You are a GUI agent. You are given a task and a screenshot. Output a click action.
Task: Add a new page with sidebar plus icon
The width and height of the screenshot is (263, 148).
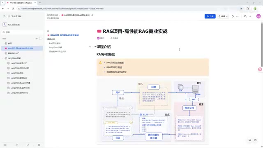pyautogui.click(x=37, y=38)
